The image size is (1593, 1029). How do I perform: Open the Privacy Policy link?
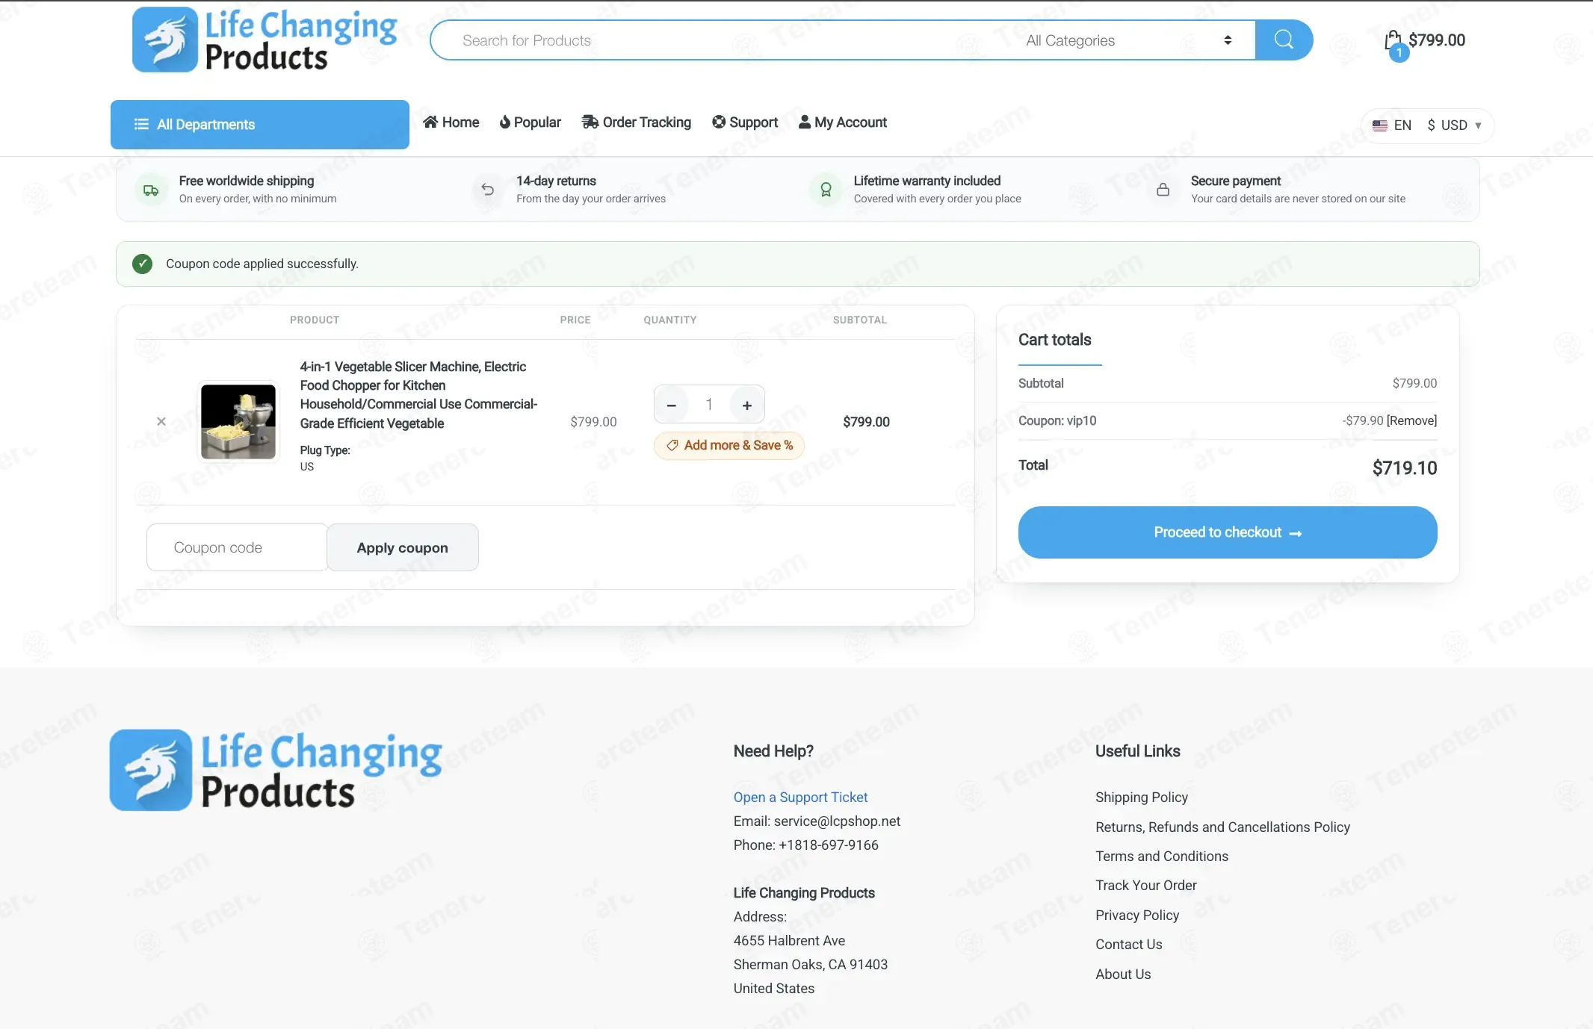[1136, 915]
